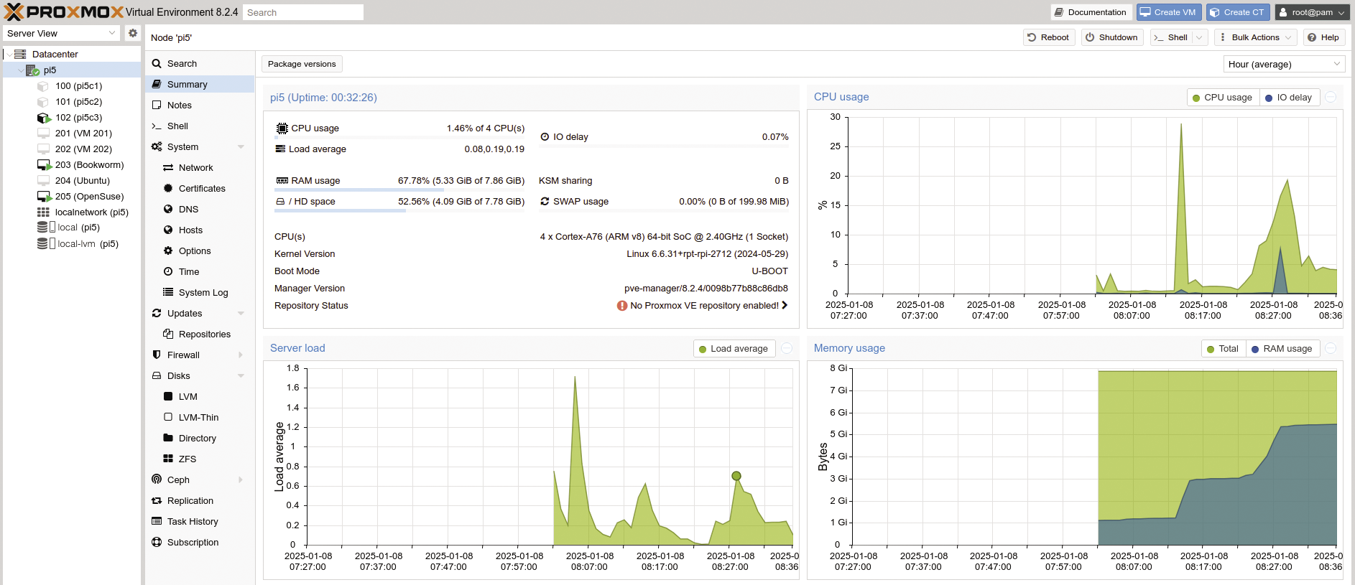Open localnetwork (pi5) SDN zone

pos(91,212)
